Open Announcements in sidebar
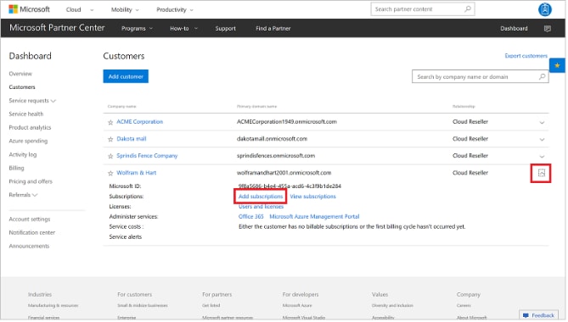 tap(30, 247)
